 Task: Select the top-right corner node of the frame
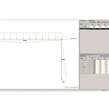click(x=61, y=40)
